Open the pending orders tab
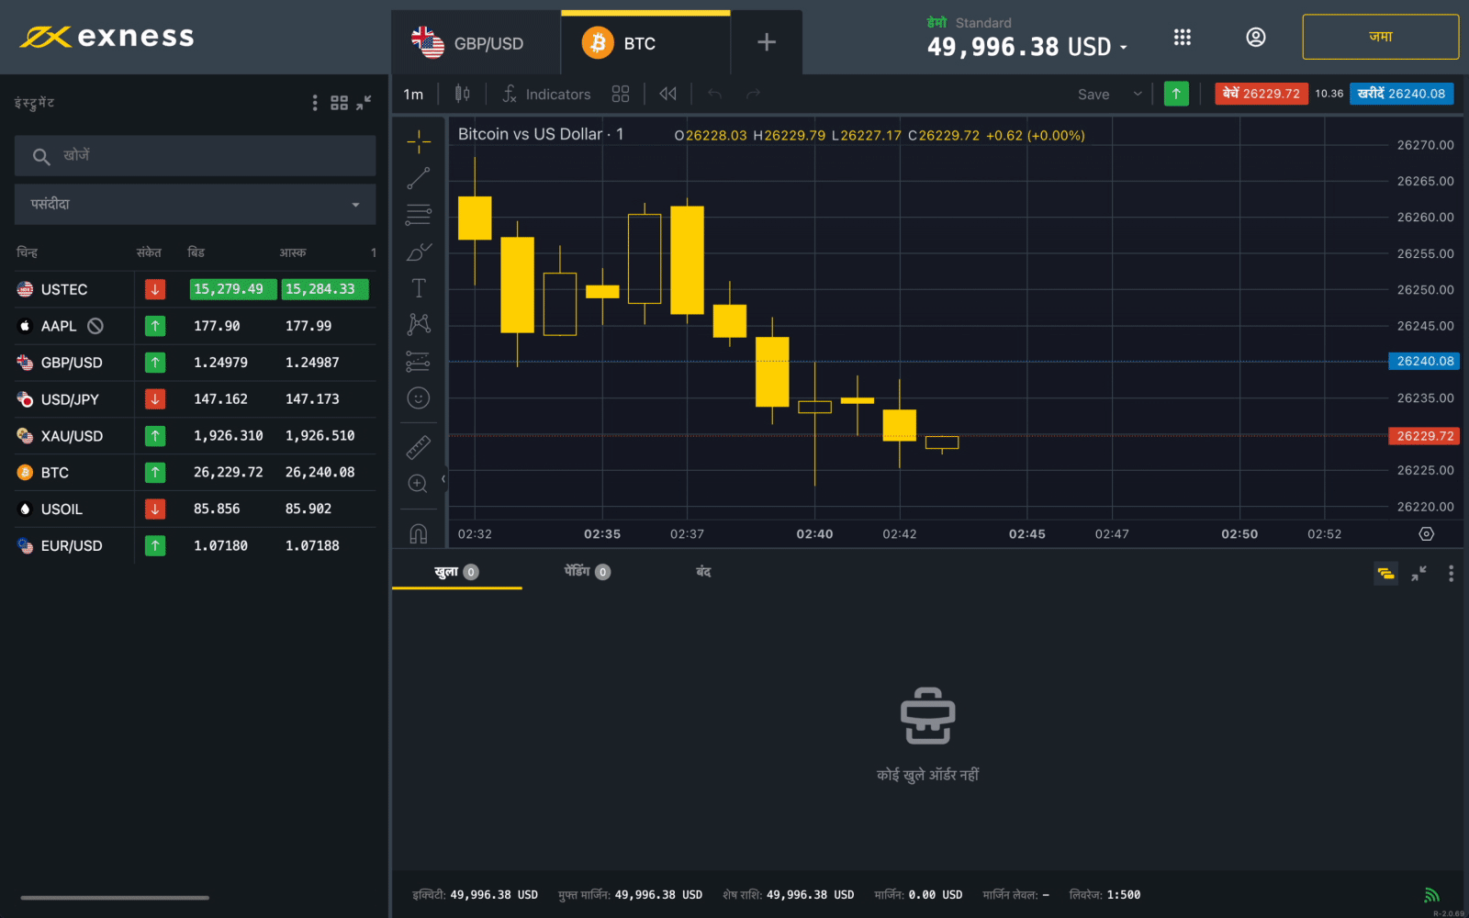 (x=587, y=572)
